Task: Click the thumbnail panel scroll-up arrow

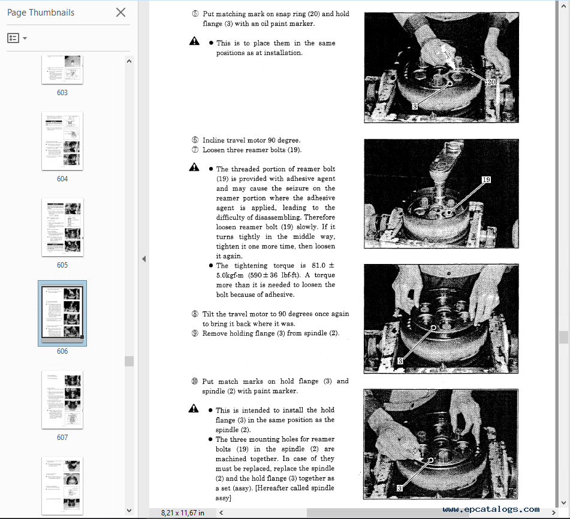Action: [129, 60]
